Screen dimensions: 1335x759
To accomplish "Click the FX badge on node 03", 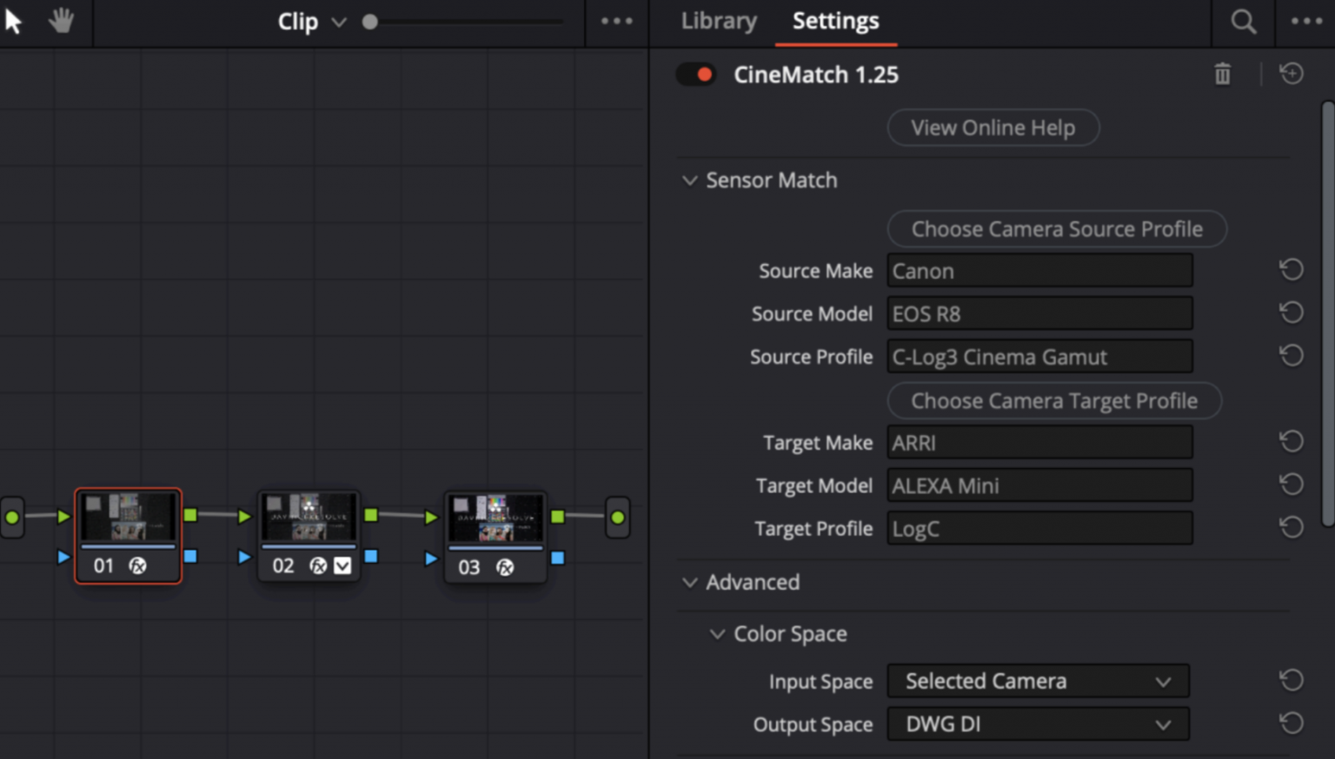I will click(505, 567).
